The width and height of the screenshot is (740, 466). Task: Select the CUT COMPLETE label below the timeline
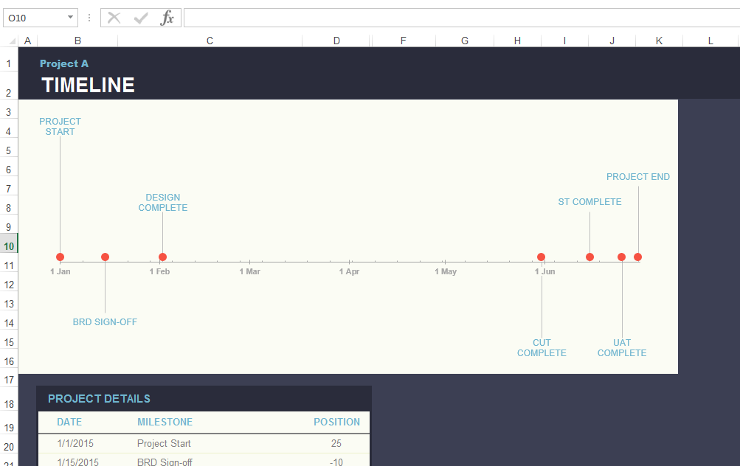[x=542, y=347]
